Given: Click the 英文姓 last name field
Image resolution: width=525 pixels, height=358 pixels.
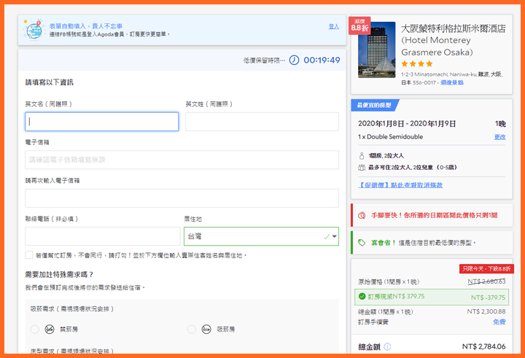Looking at the screenshot, I should 262,122.
